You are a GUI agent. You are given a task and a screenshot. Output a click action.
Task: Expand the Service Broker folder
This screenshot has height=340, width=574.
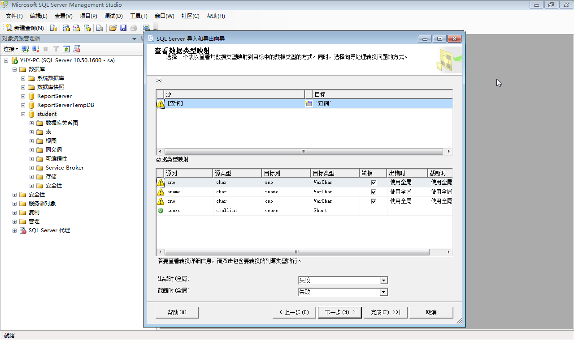tap(32, 168)
